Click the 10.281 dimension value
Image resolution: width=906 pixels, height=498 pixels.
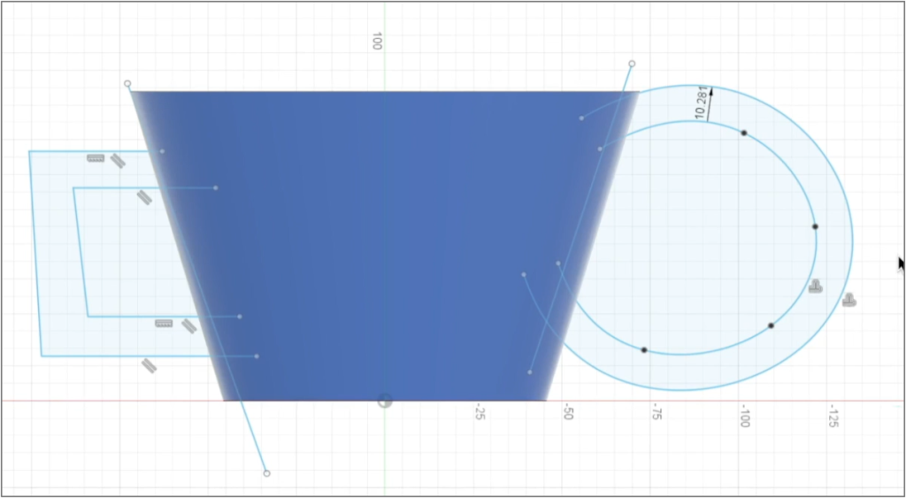[x=702, y=103]
